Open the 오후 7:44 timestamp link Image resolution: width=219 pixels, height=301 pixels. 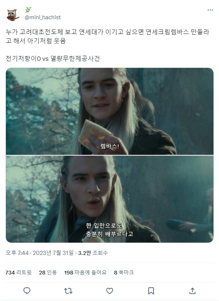coord(17,253)
